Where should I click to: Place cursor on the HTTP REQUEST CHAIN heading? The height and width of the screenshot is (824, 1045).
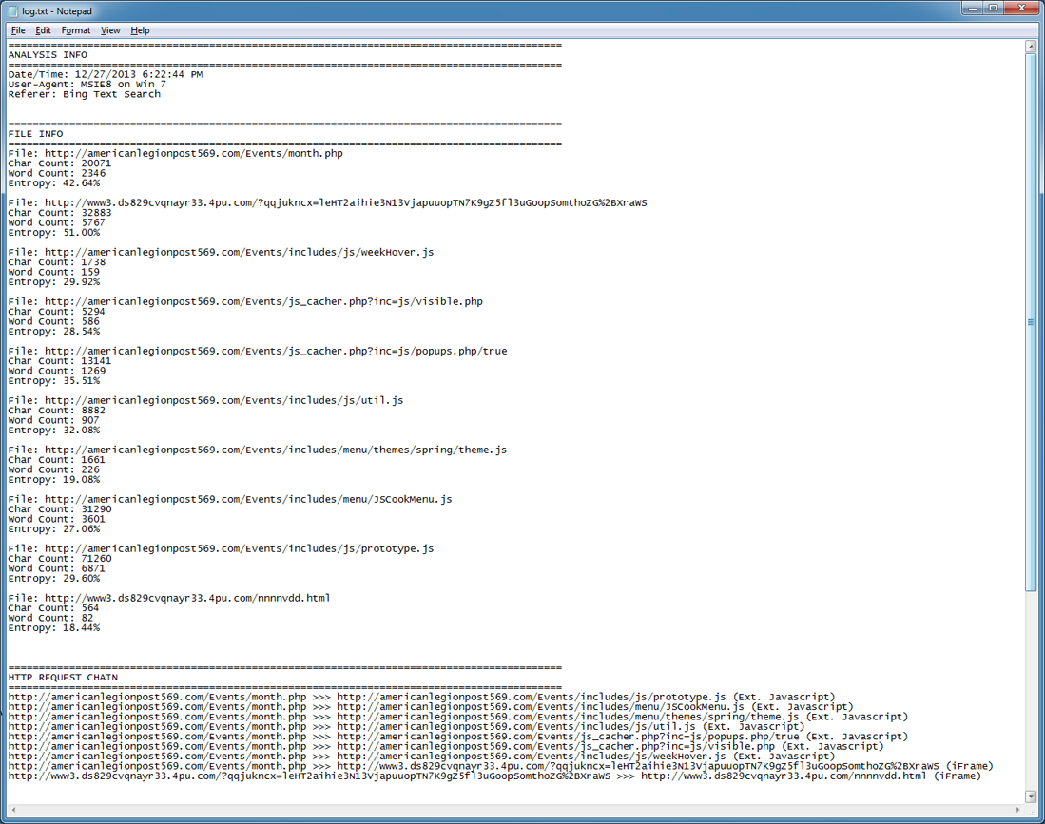click(x=63, y=678)
